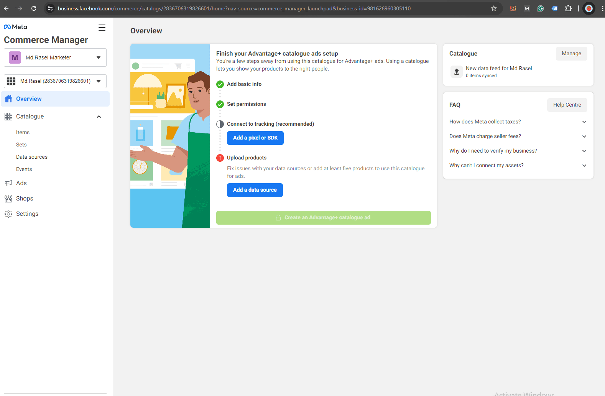Click 'Finish your Advantage+ catalogue ads setup' heading

coord(277,54)
